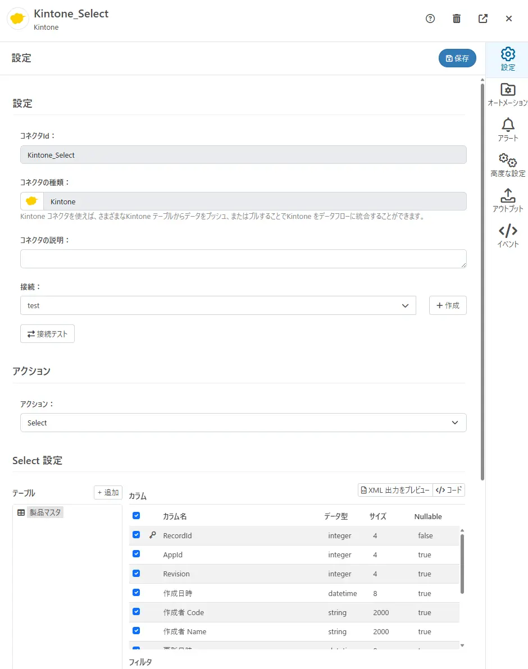
Task: Click the 作成者 Name column name
Action: (x=185, y=632)
